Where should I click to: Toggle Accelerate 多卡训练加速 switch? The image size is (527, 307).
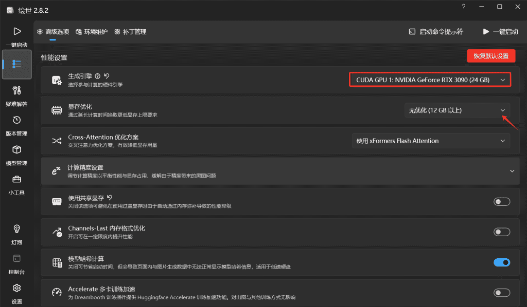tap(501, 293)
